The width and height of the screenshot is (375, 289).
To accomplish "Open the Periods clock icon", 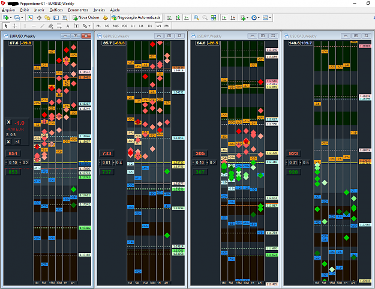I will point(254,18).
